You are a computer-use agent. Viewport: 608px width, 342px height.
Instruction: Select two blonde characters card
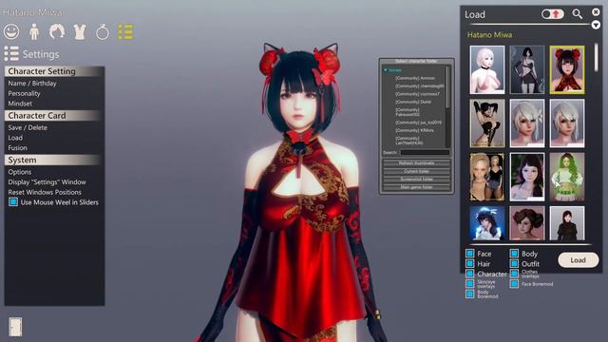[487, 177]
